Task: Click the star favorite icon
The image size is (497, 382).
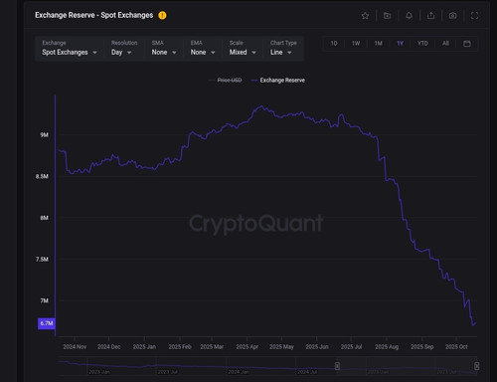Action: [x=365, y=16]
